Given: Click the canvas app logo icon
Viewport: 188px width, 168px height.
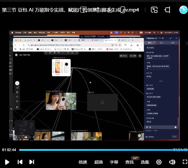Looking at the screenshot, I should point(16,55).
